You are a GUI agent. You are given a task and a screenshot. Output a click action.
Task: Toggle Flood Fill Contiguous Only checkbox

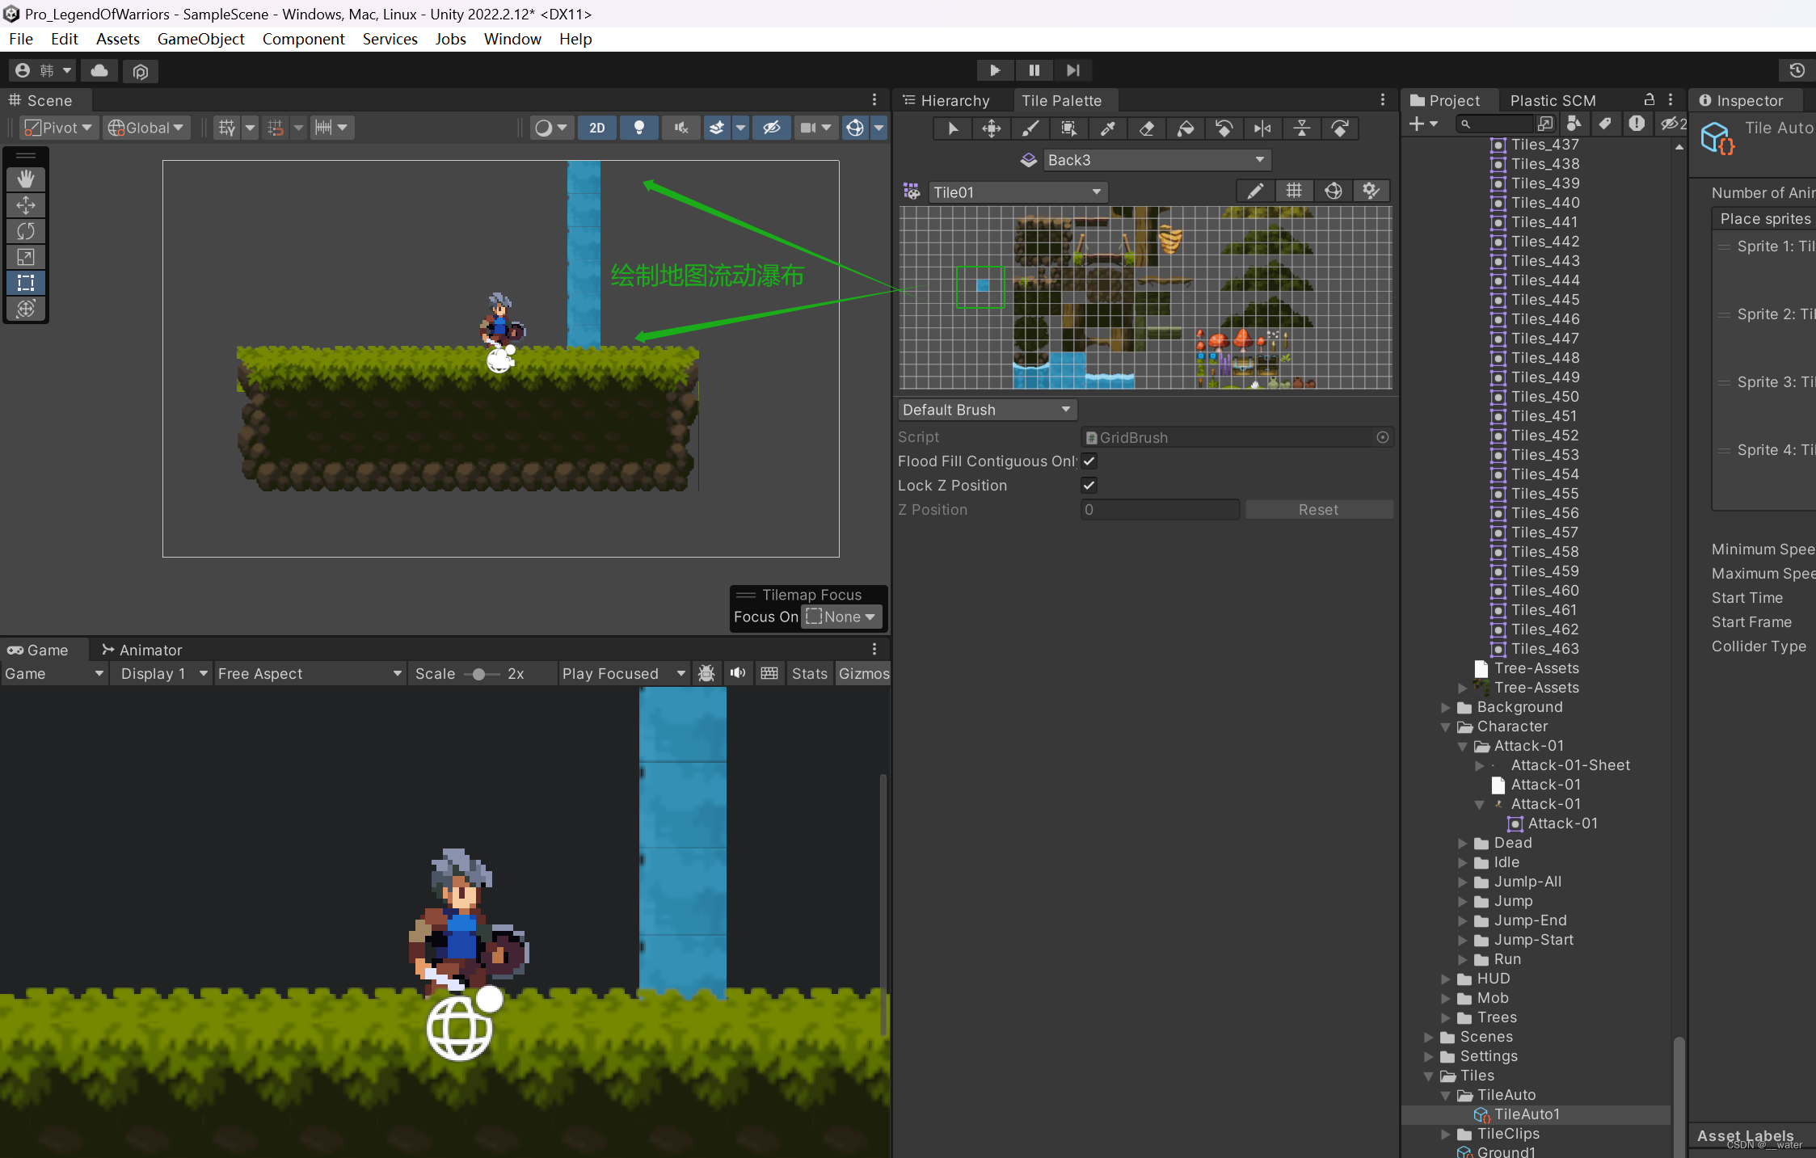click(1089, 461)
